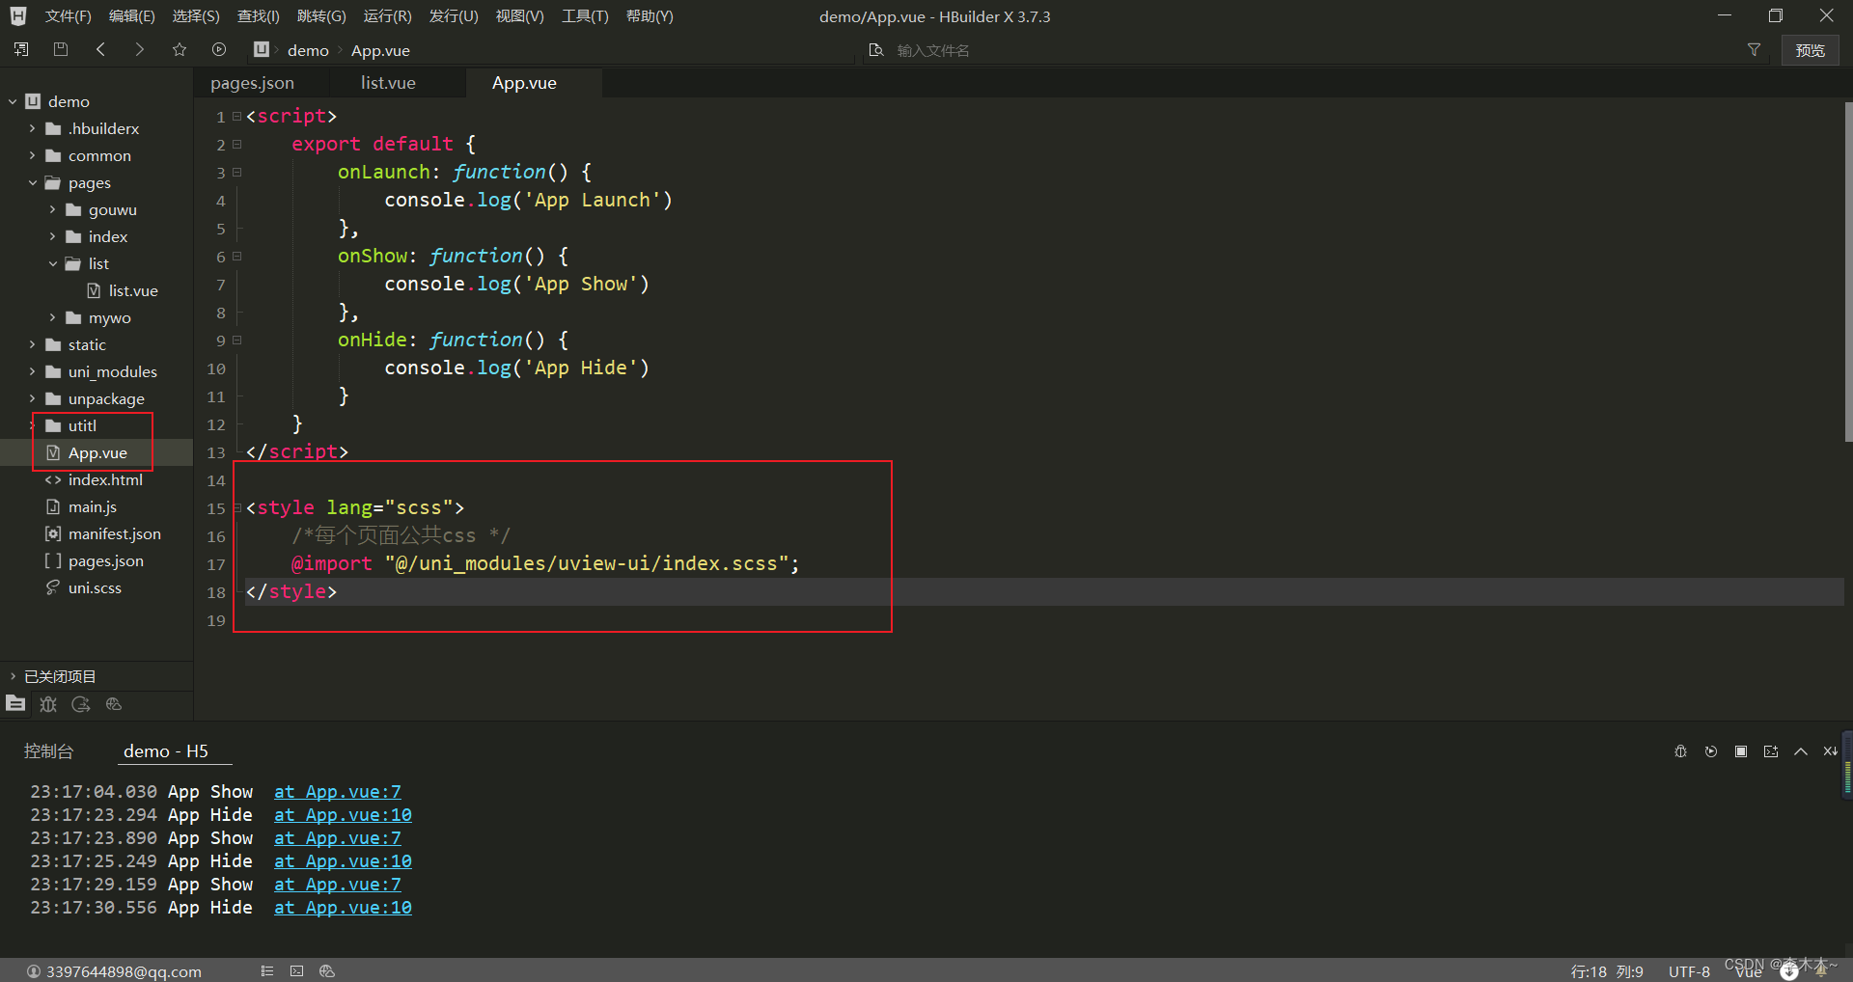Switch to the pages.json tab
This screenshot has width=1853, height=982.
(252, 83)
